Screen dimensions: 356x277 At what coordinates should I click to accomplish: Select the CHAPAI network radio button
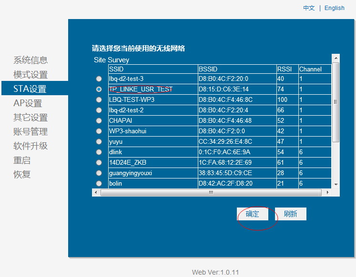(x=99, y=120)
